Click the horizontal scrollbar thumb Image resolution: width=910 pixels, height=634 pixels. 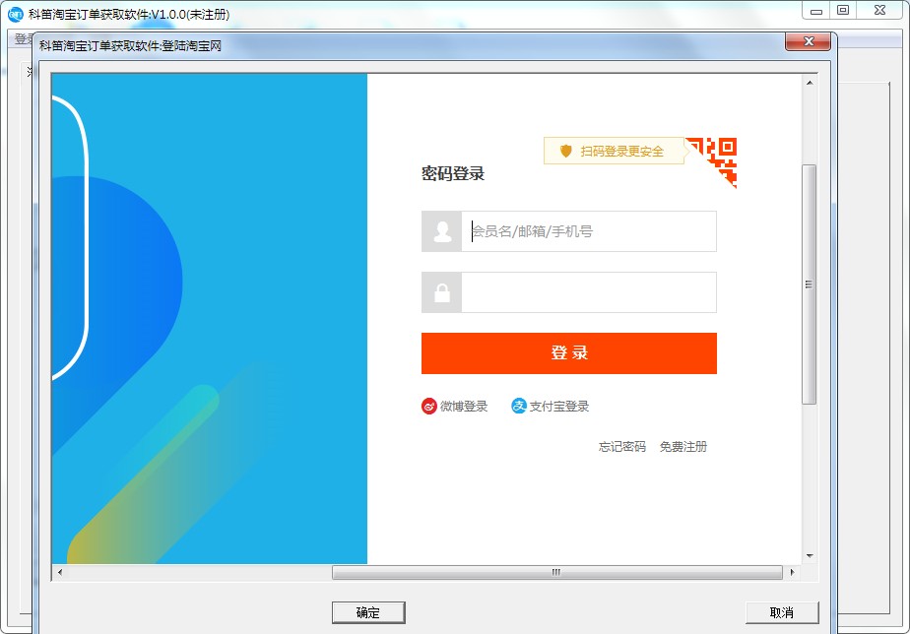pos(556,573)
